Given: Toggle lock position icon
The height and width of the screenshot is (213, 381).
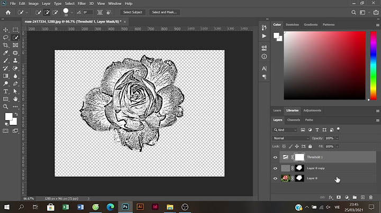Looking at the screenshot, I should point(297,147).
